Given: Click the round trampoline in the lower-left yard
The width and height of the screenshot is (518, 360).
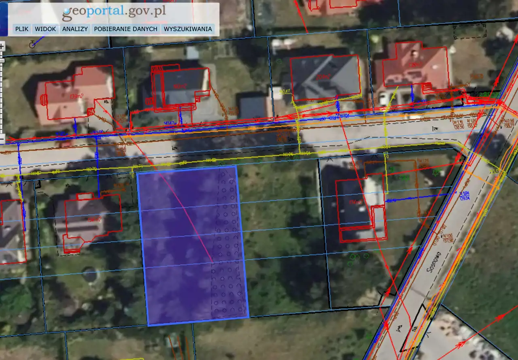Looking at the screenshot, I should (90, 275).
